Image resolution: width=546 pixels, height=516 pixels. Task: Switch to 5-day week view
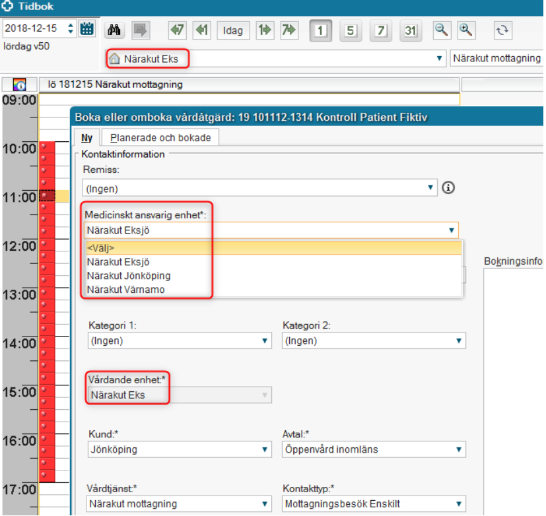351,30
